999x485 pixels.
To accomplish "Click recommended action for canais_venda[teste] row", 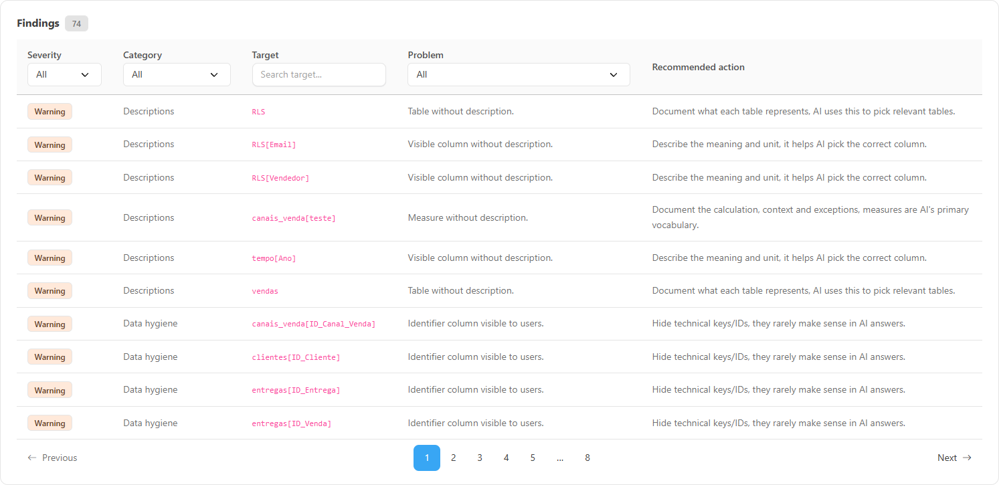I will 810,217.
